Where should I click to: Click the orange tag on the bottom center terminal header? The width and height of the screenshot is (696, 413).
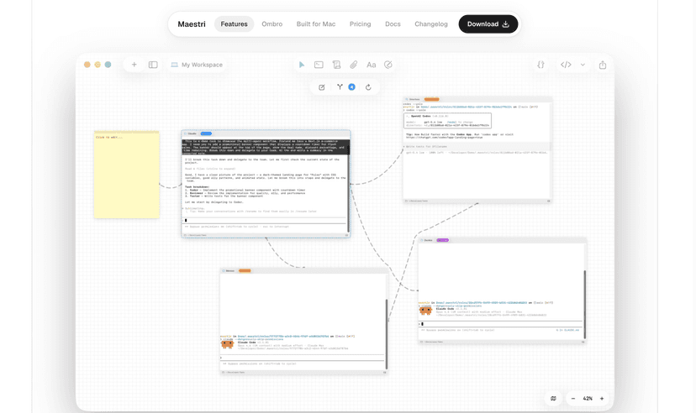click(x=245, y=271)
